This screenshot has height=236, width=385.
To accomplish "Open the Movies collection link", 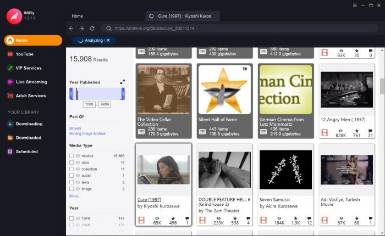I will pos(75,128).
